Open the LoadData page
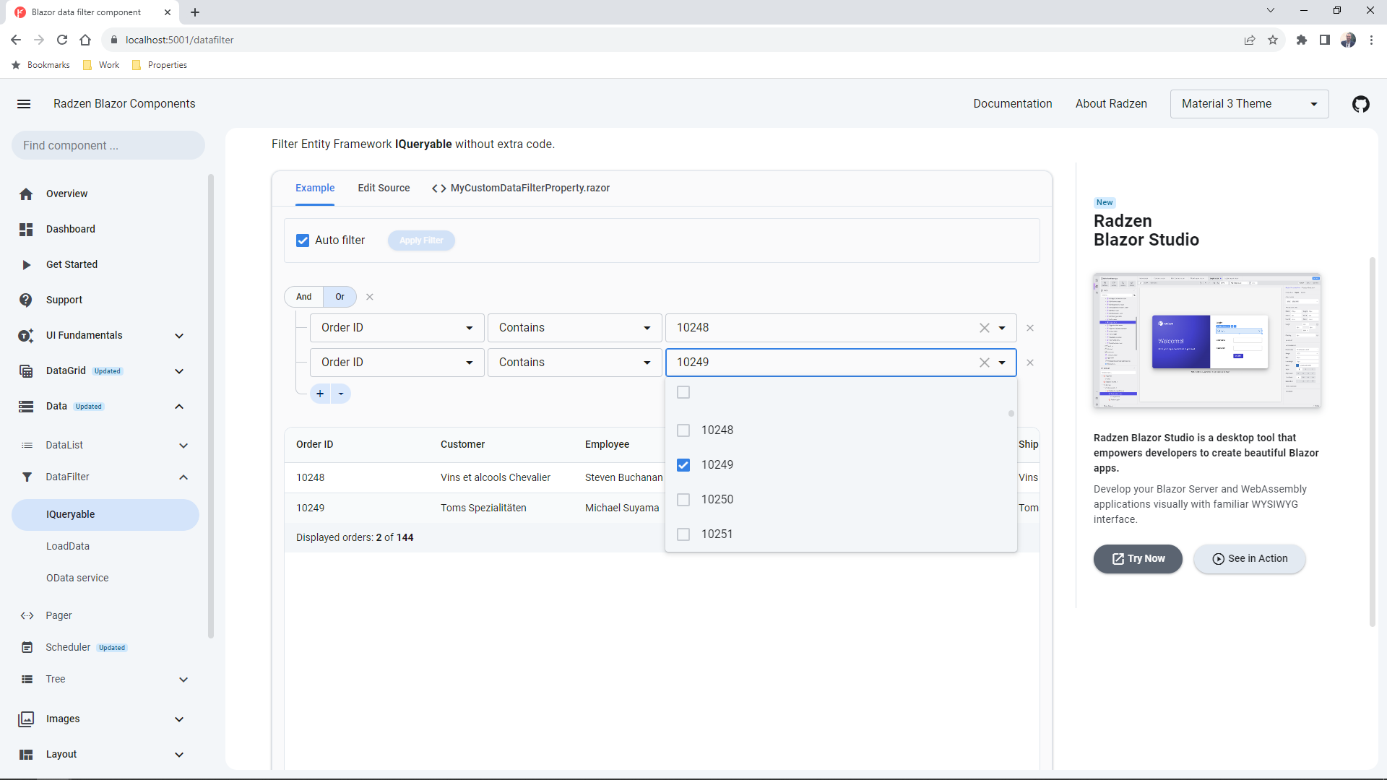1387x780 pixels. point(68,546)
